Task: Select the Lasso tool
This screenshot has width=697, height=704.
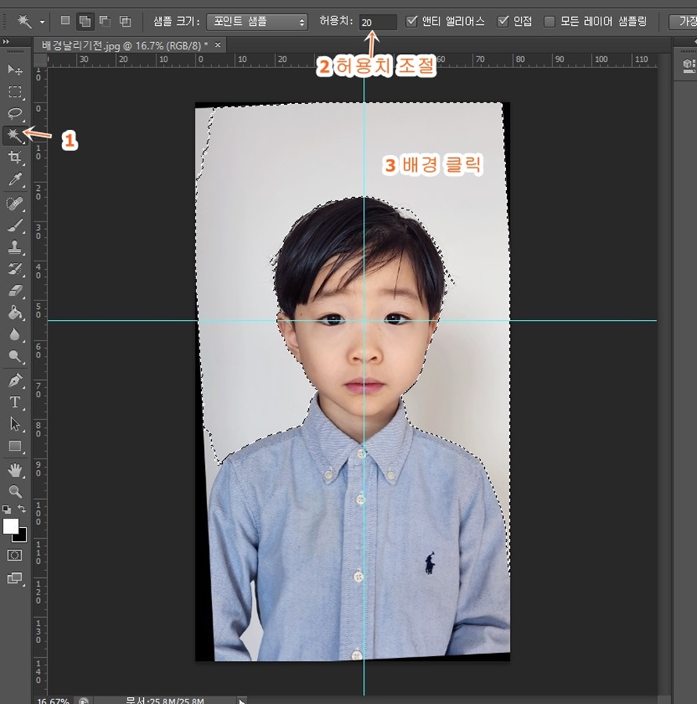Action: coord(15,113)
